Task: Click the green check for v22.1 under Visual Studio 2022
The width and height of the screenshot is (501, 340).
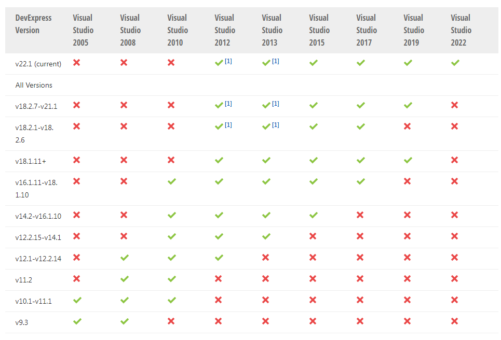Action: pyautogui.click(x=455, y=63)
